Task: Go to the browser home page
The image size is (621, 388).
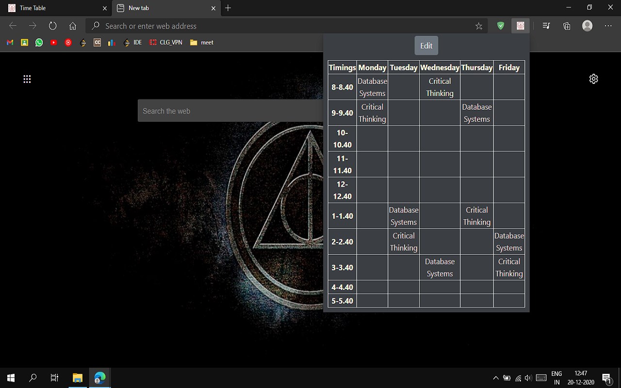Action: point(73,26)
